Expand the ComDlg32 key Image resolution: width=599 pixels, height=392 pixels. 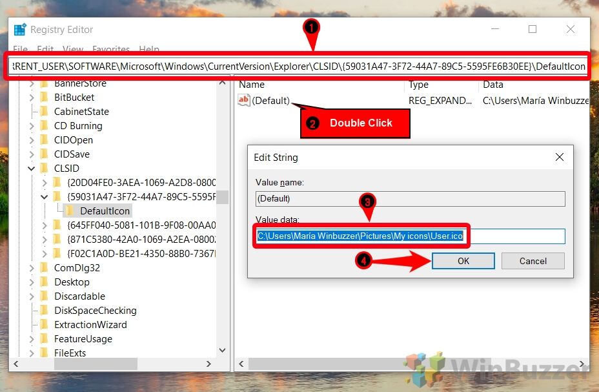32,268
